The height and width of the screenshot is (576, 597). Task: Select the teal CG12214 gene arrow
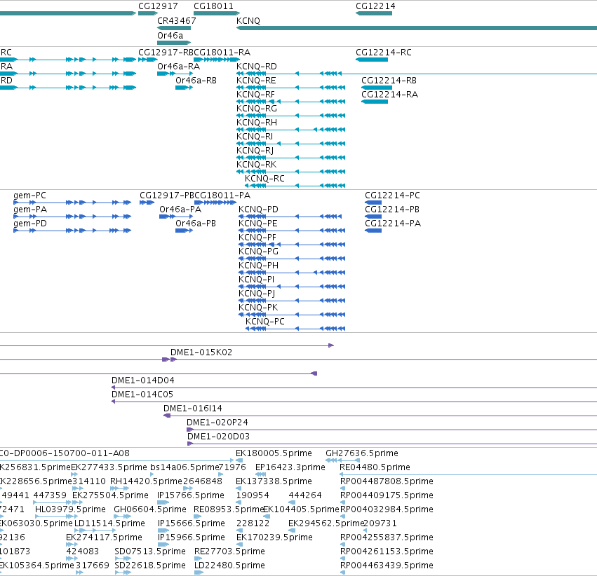tap(374, 13)
